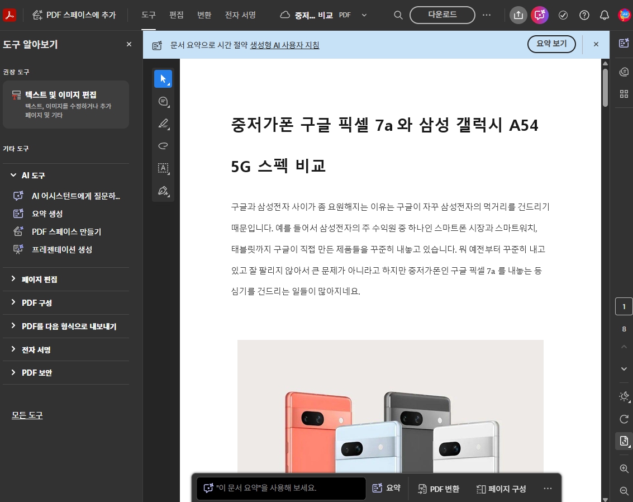Zoom out with the minus magnifier
The image size is (633, 502).
624,491
